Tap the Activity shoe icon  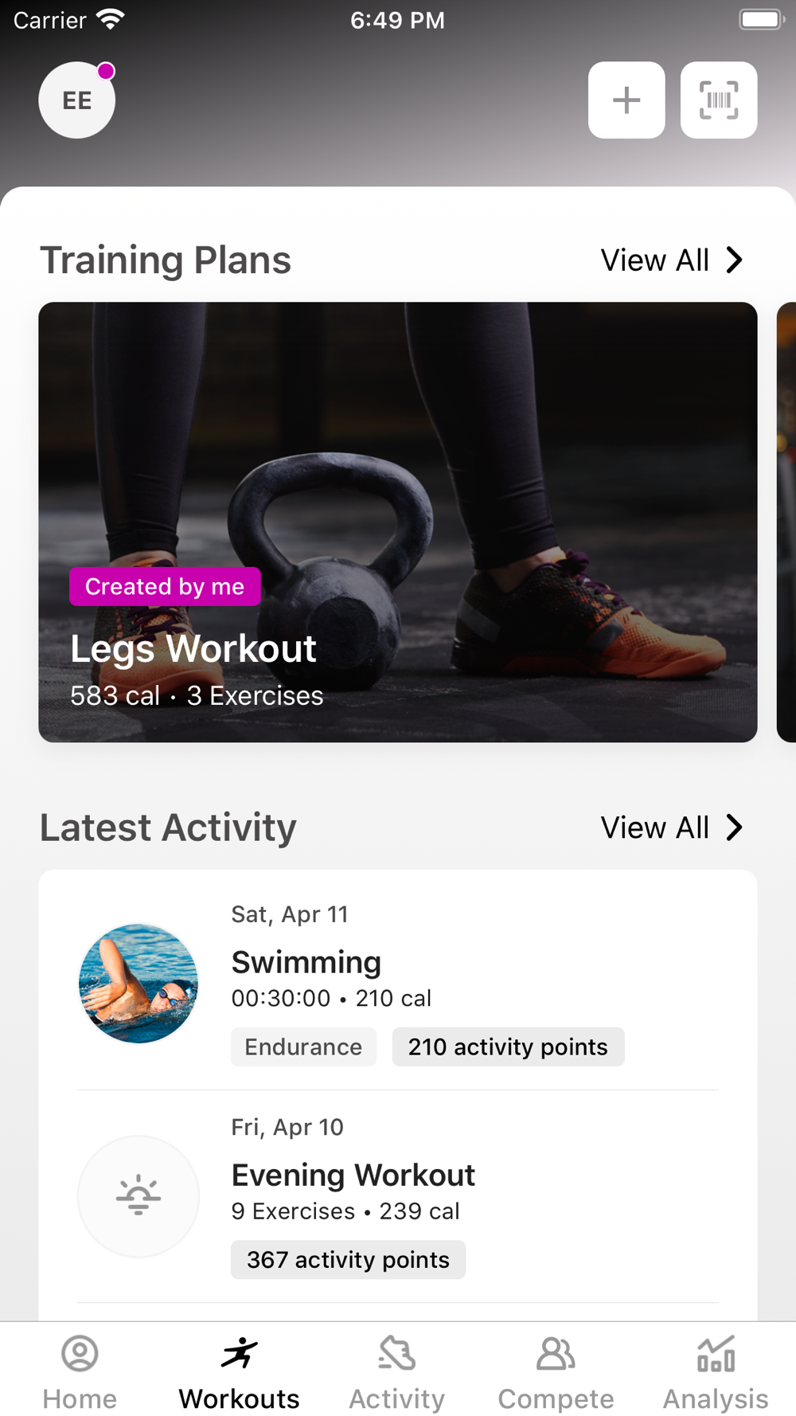[397, 1353]
